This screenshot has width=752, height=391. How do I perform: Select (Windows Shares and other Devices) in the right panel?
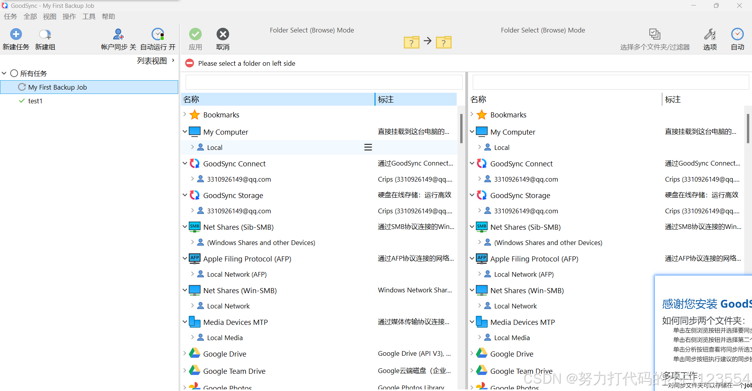pyautogui.click(x=548, y=243)
